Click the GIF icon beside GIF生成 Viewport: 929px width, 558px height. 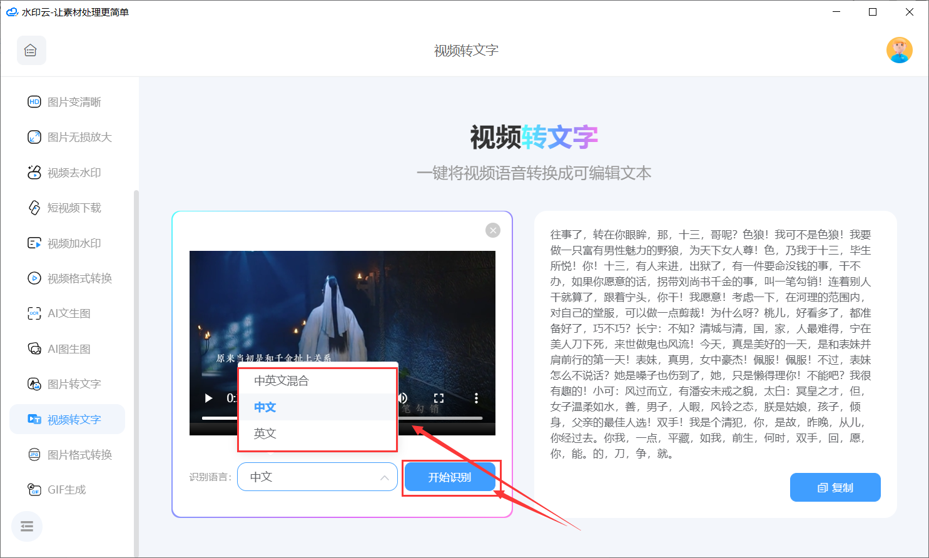pyautogui.click(x=34, y=490)
